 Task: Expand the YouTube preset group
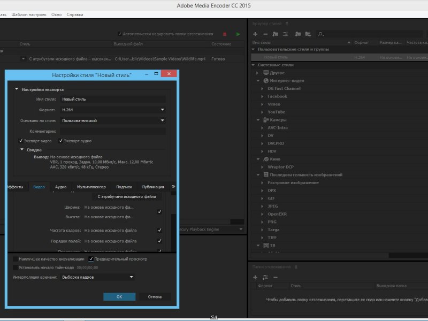pyautogui.click(x=262, y=112)
